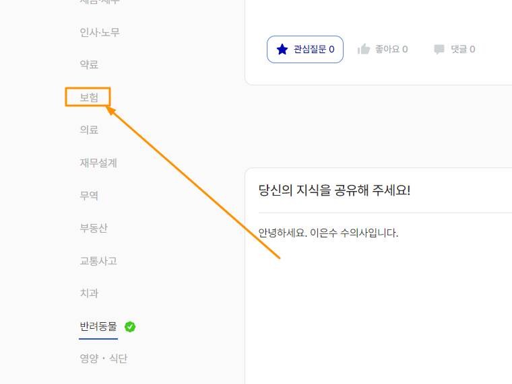Click the thumbs-up like icon
The height and width of the screenshot is (384, 512).
click(x=364, y=49)
